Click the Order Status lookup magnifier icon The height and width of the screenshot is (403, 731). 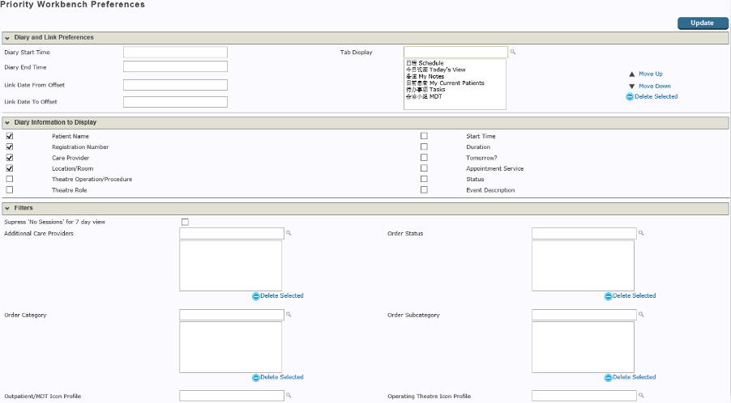click(x=641, y=233)
